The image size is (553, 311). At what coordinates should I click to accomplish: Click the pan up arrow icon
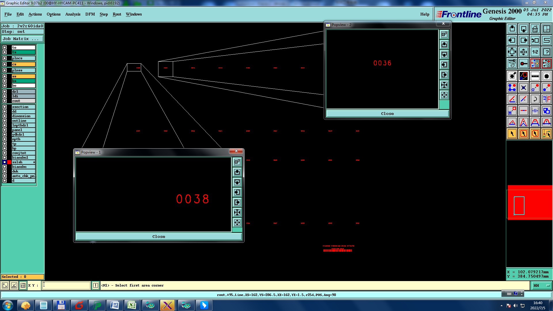[x=512, y=29]
